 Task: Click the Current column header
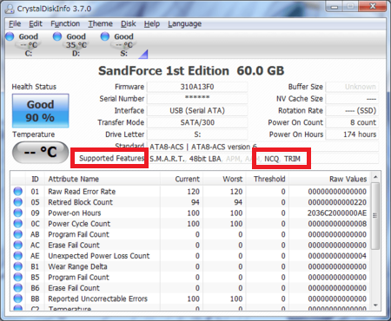(x=182, y=179)
